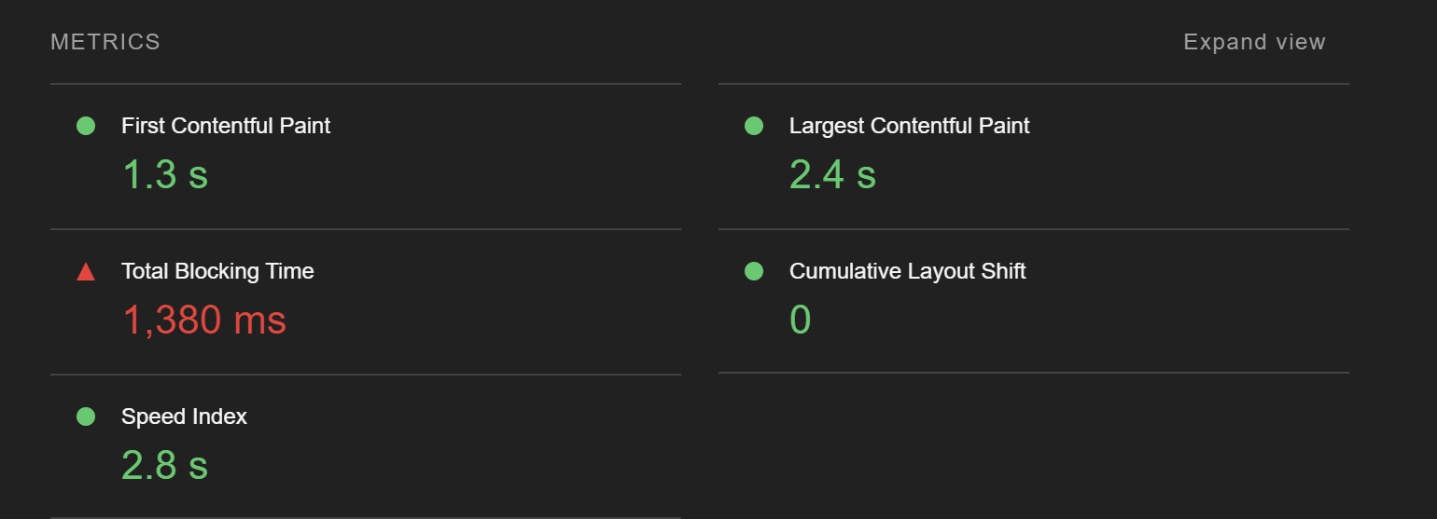The image size is (1437, 519).
Task: Click the 2.4 s Largest Contentful Paint value
Action: coord(832,174)
